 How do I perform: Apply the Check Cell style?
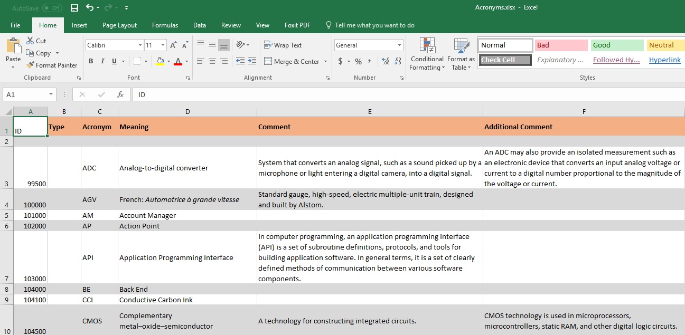point(505,60)
